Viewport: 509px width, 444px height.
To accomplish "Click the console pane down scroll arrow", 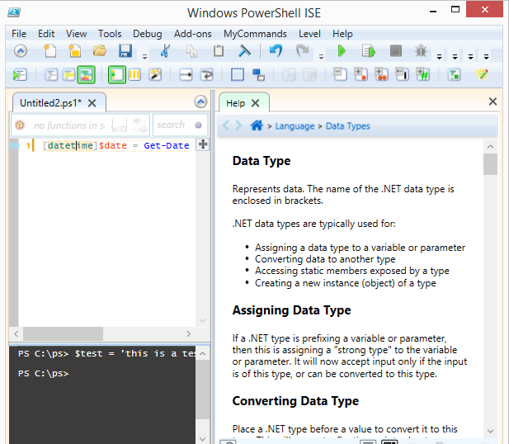I will (203, 439).
